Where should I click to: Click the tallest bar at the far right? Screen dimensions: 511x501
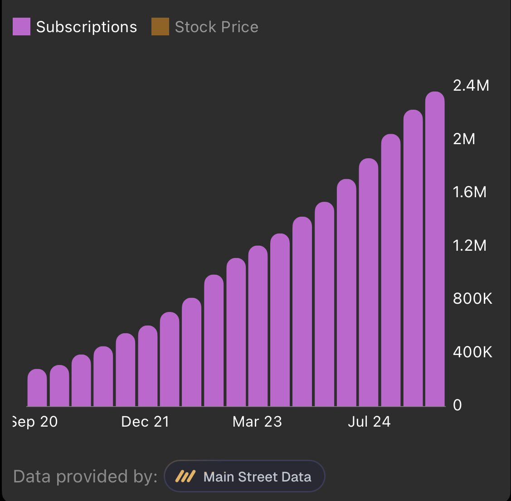coord(435,249)
